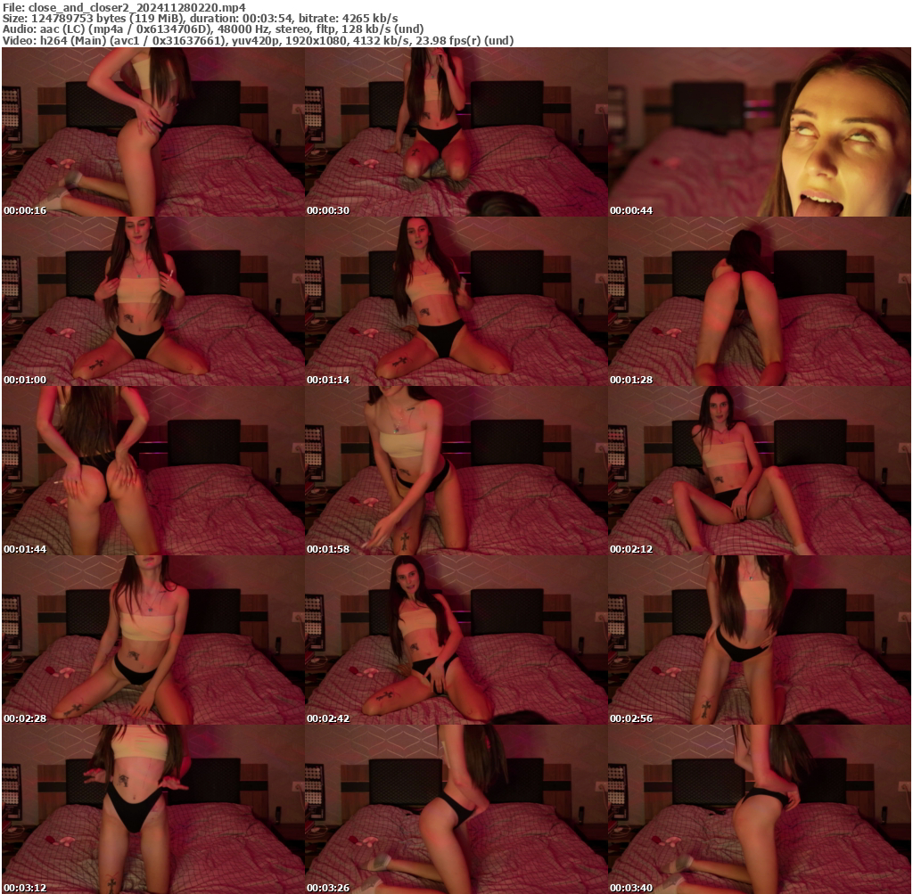This screenshot has width=913, height=894.
Task: Click the thumbnail labeled 00:01:00
Action: coord(152,303)
